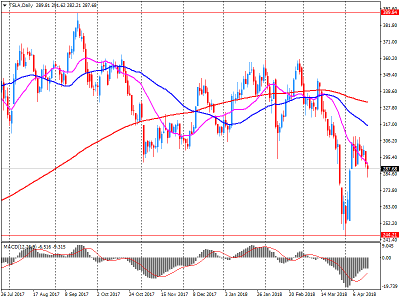
Task: Click the 317.00 price axis value
Action: click(390, 124)
